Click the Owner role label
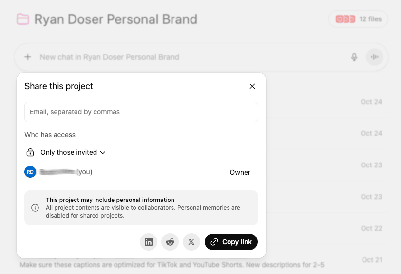Screen dimensions: 401x274 [240, 172]
